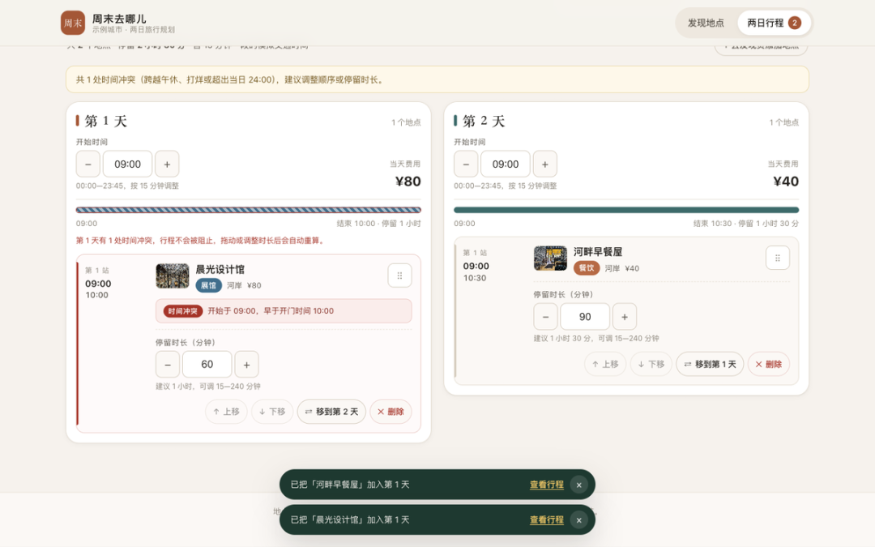Decrease Day 2 start time with minus
The image size is (875, 547).
(466, 164)
